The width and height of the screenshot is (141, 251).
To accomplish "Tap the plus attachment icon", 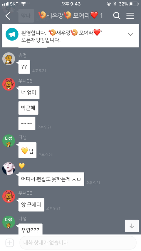I will click(x=10, y=243).
